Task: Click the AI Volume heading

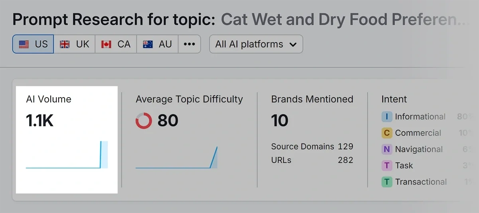Action: point(49,99)
